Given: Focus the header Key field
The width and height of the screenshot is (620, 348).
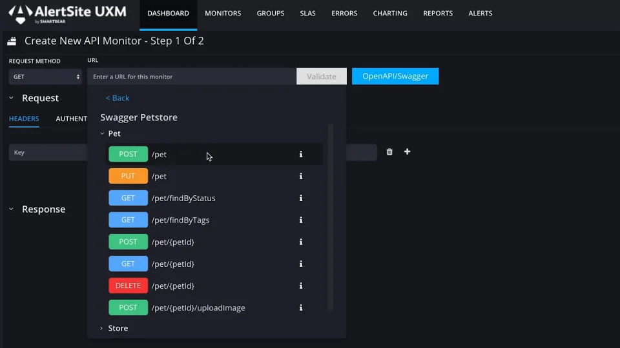Looking at the screenshot, I should click(48, 152).
